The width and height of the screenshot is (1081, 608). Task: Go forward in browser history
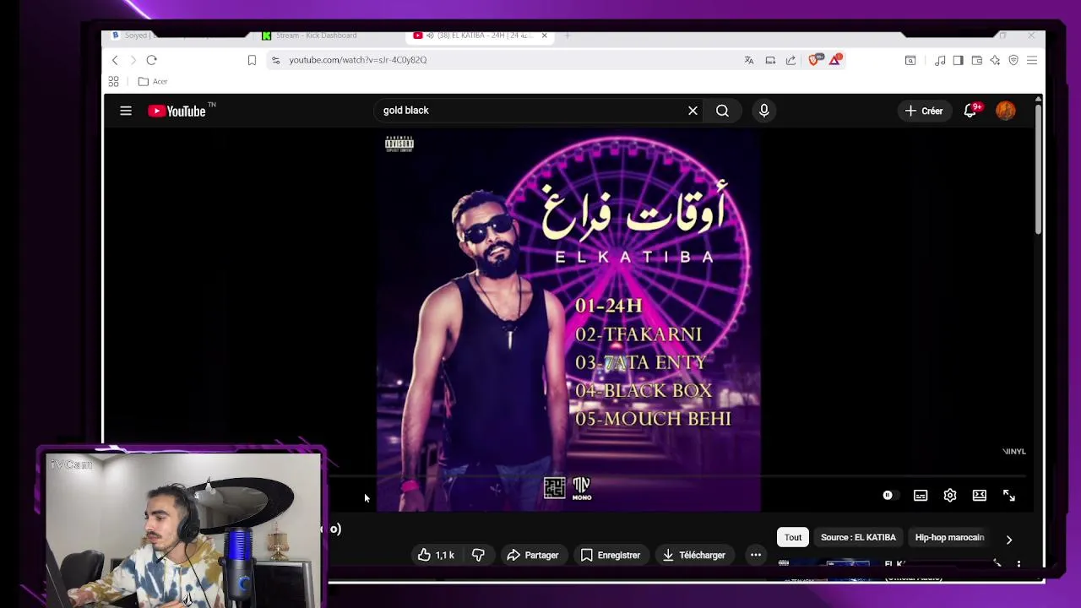(133, 60)
